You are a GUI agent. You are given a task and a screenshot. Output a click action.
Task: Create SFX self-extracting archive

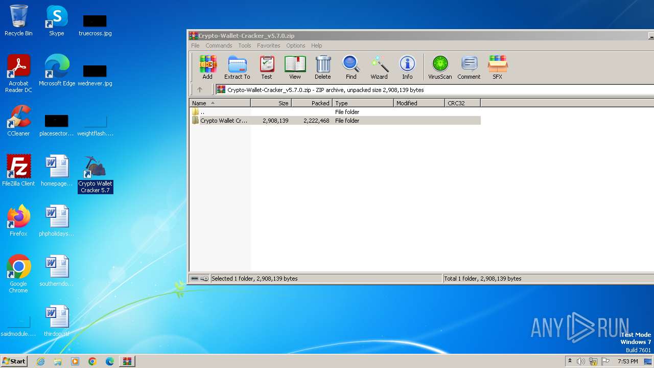(x=497, y=67)
